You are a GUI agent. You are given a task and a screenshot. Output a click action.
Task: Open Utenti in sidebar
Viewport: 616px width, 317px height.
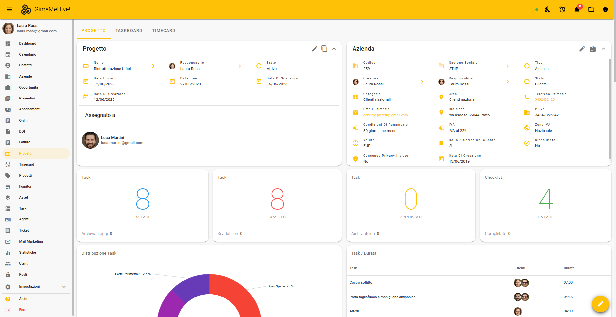click(36, 263)
